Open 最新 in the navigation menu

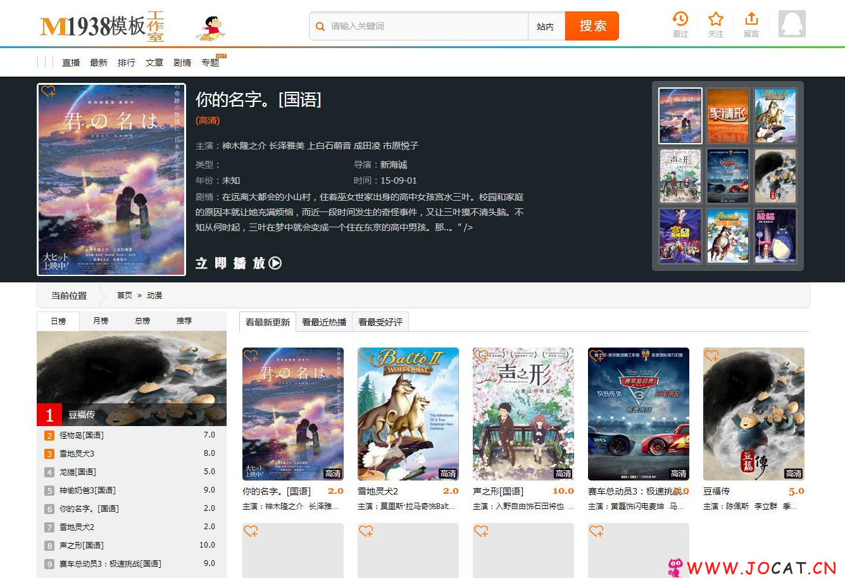99,63
